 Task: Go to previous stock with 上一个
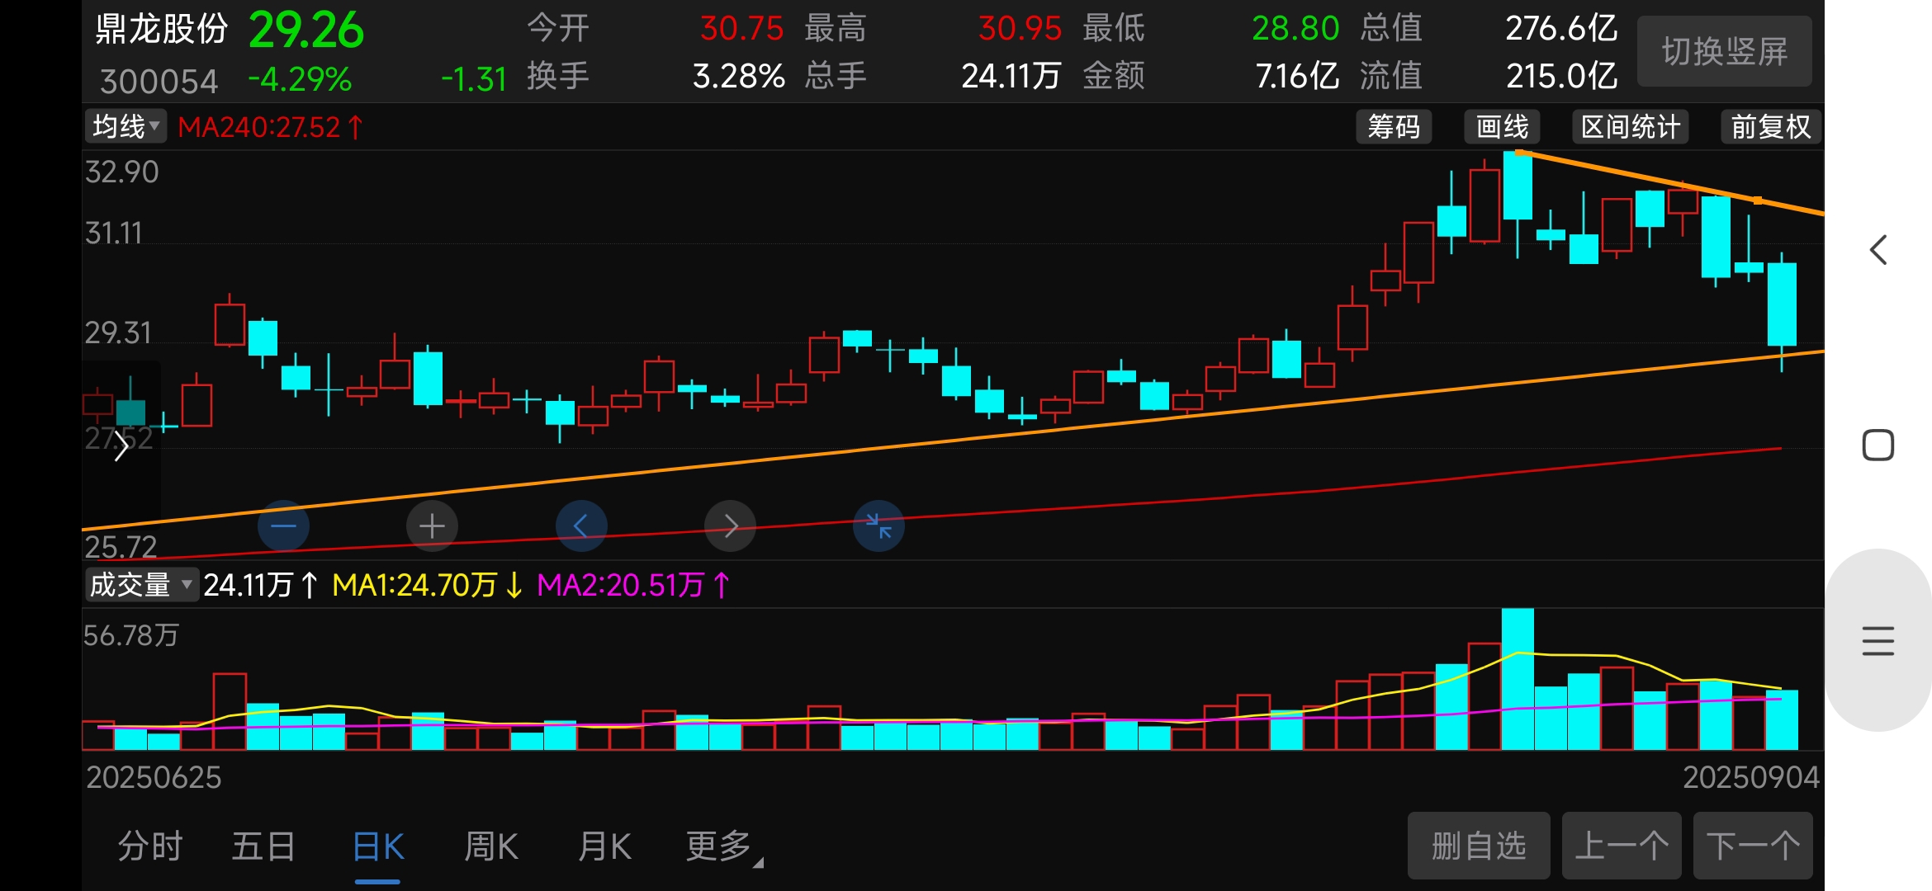click(1622, 846)
